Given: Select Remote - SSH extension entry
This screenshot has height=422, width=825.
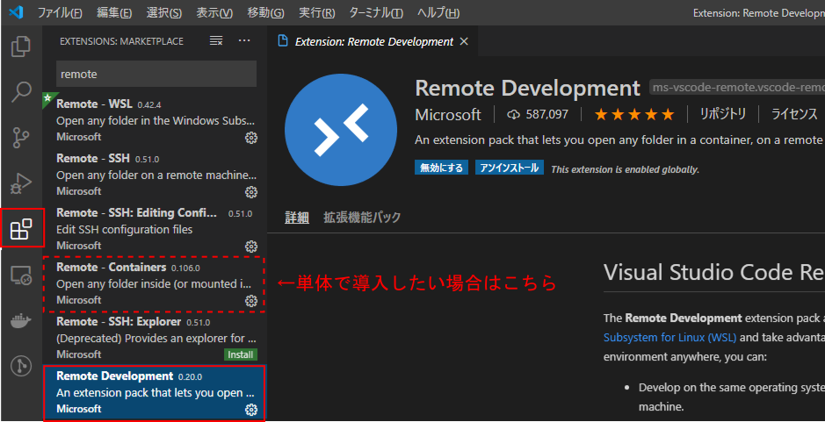Looking at the screenshot, I should coord(155,175).
